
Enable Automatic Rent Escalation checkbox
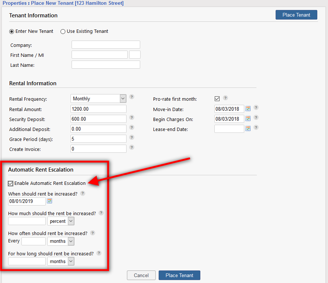coord(10,183)
